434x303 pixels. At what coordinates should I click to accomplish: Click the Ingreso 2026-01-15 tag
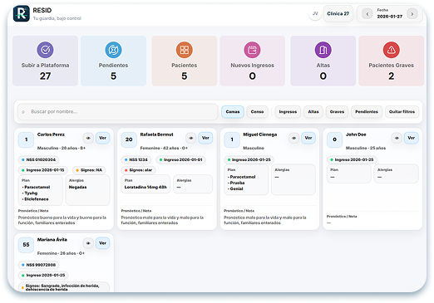point(43,170)
